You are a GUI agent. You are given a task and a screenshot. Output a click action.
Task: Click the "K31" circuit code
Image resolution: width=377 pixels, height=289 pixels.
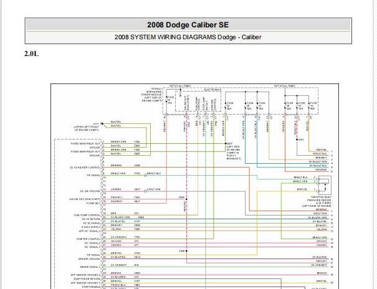tap(136, 214)
